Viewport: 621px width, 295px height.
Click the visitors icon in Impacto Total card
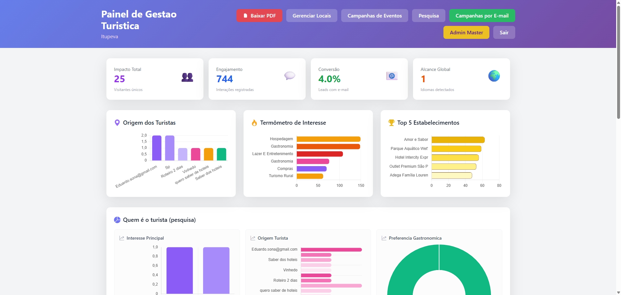[187, 77]
